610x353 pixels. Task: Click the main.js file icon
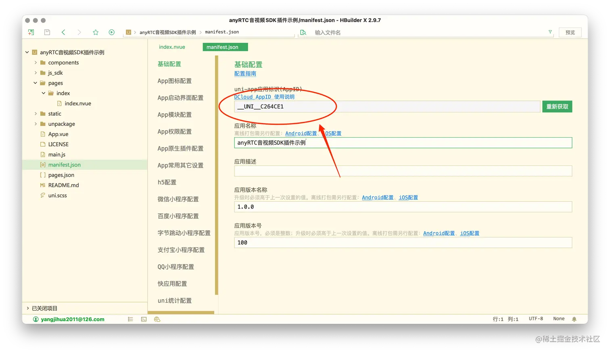(43, 155)
